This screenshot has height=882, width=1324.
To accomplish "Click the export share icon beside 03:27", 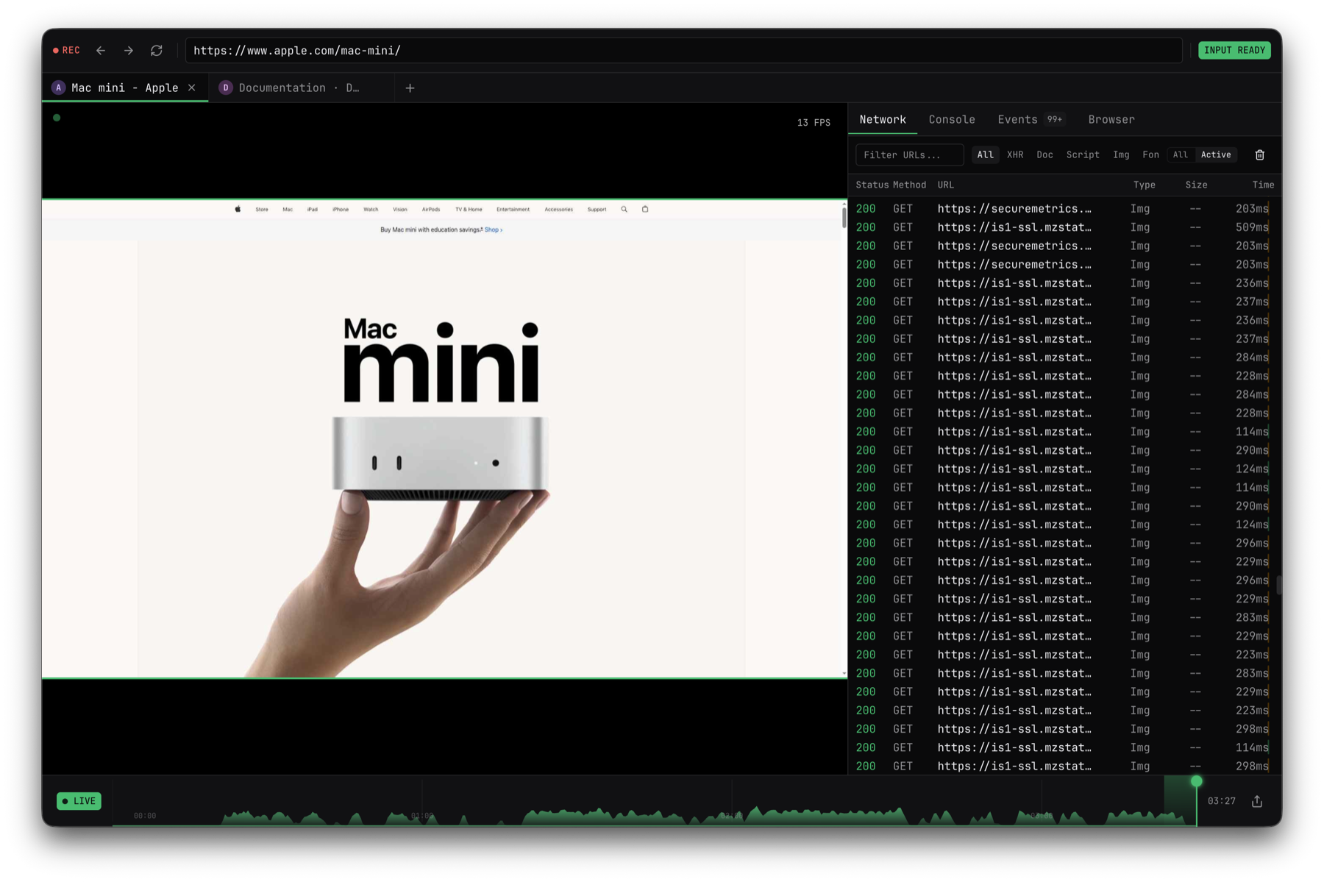I will 1257,801.
